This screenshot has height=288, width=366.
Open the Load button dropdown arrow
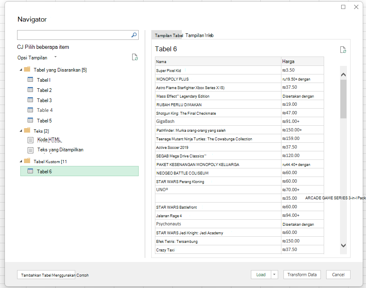coord(274,275)
